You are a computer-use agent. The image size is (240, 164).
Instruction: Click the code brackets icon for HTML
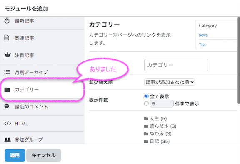click(7, 123)
